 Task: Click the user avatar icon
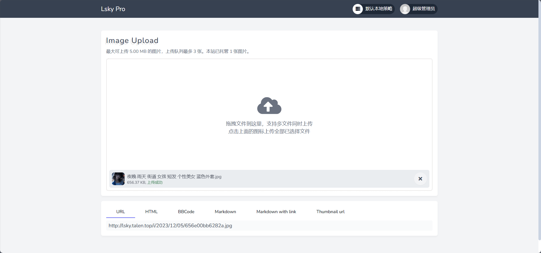click(x=405, y=9)
